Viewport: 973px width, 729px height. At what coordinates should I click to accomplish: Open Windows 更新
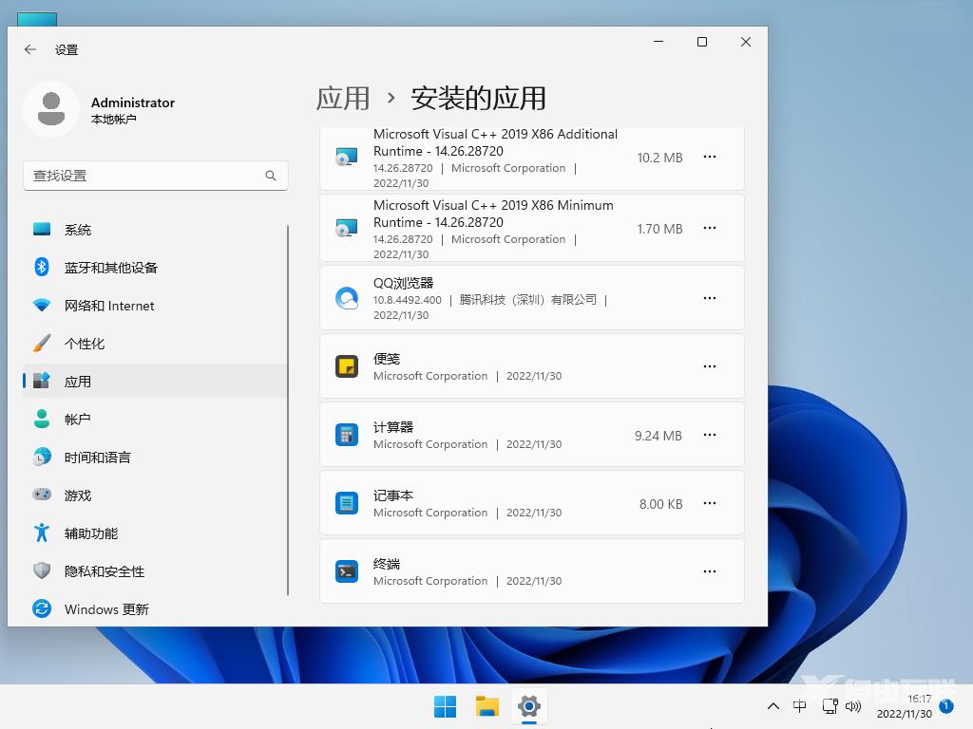pyautogui.click(x=107, y=608)
